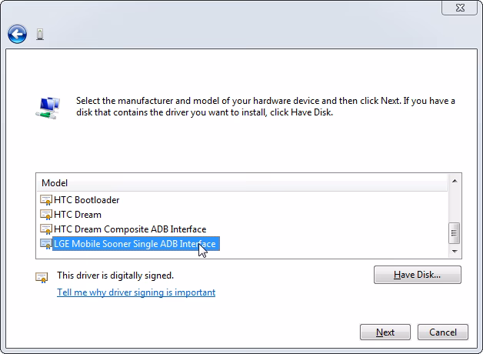The width and height of the screenshot is (483, 354).
Task: Click the HTC Dream Composite ADB Interface icon
Action: click(45, 229)
